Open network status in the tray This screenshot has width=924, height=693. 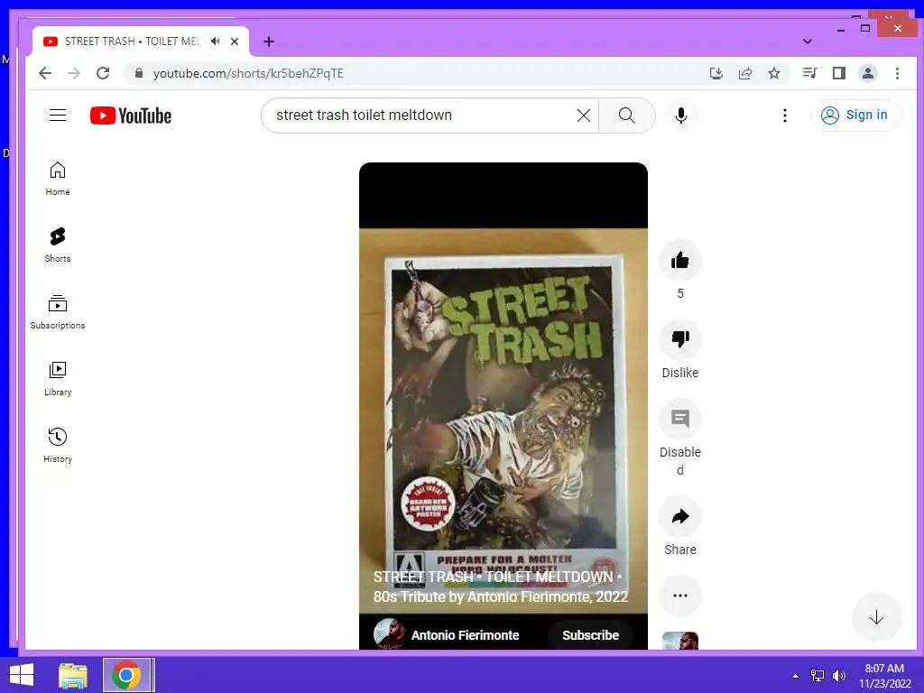pyautogui.click(x=818, y=676)
